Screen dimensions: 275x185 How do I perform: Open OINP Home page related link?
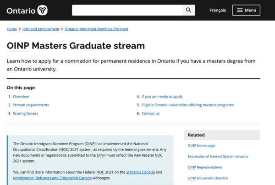(x=201, y=146)
